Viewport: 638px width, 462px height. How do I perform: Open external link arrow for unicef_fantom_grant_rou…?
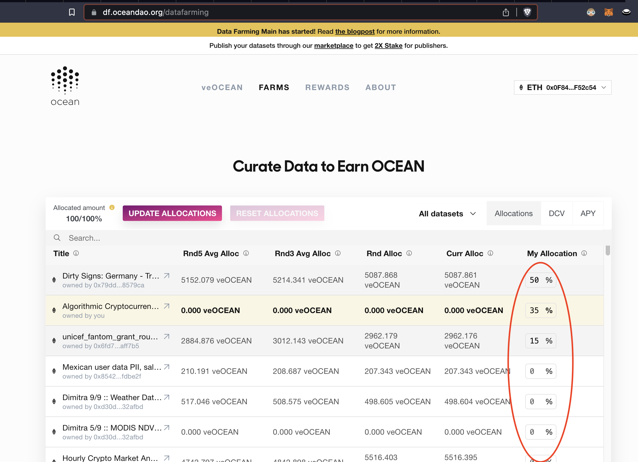[166, 336]
